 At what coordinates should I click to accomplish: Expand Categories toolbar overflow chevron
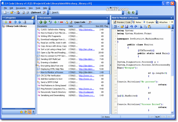tap(34, 23)
